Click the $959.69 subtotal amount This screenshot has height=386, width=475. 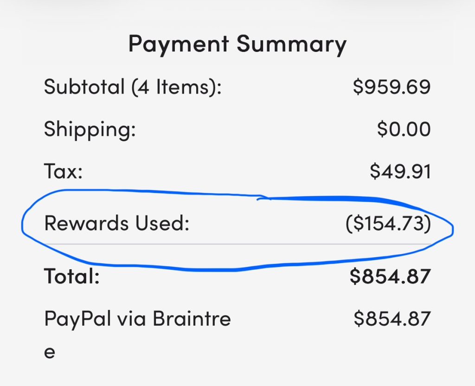392,87
